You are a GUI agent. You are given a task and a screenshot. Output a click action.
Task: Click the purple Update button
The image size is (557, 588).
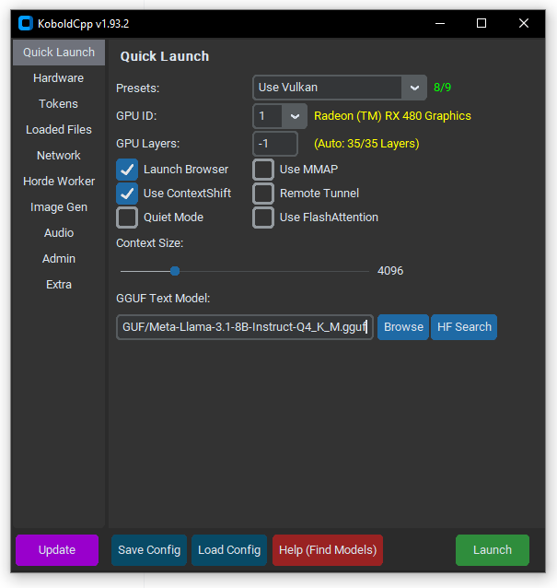[57, 550]
